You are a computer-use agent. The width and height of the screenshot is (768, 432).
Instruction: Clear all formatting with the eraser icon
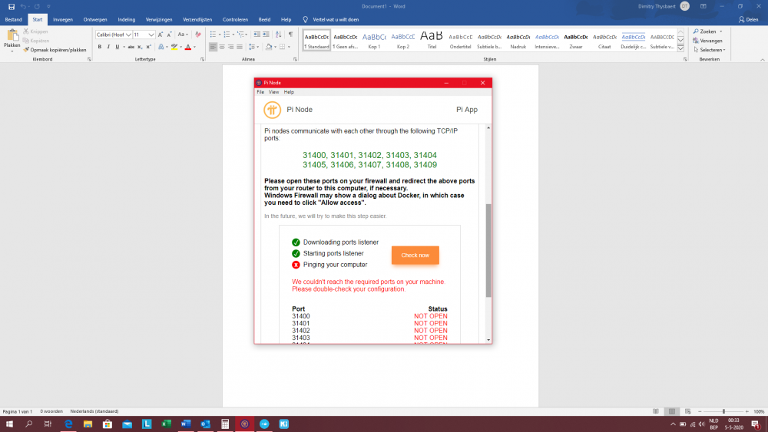(x=198, y=35)
